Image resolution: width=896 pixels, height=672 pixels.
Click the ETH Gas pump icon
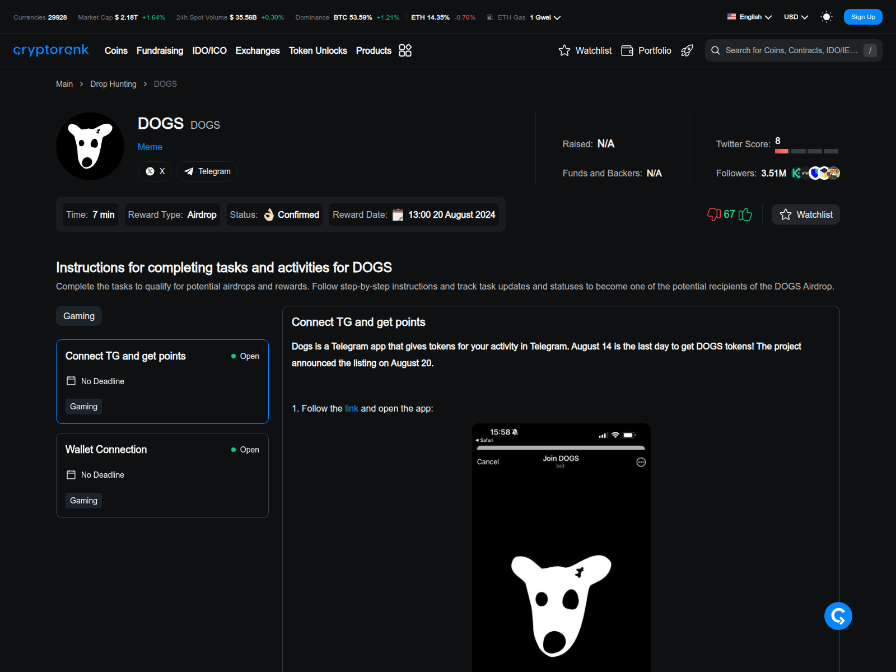click(490, 17)
